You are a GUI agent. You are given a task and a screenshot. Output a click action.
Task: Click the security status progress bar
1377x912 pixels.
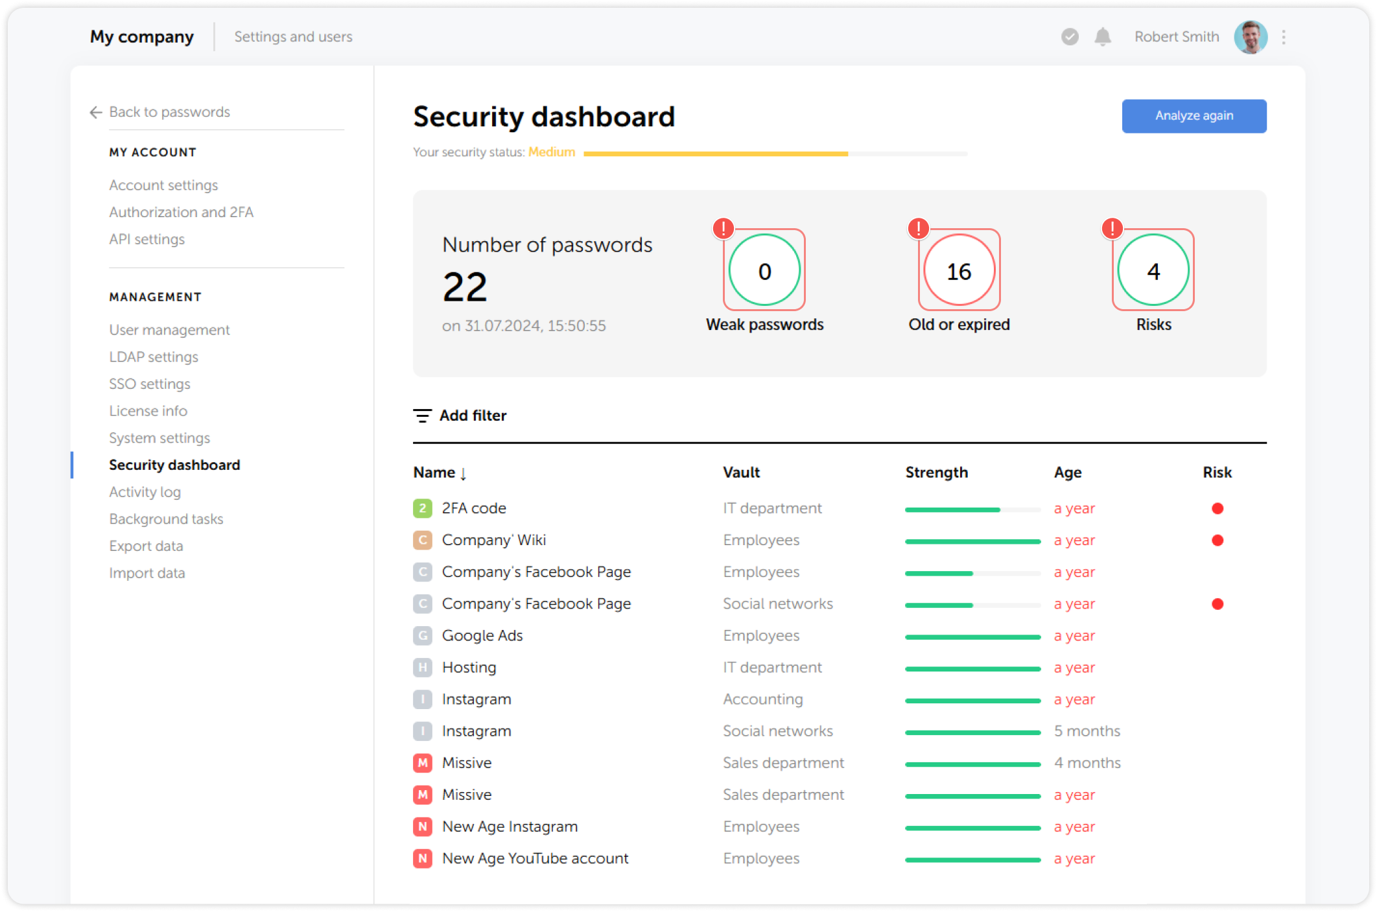tap(775, 154)
